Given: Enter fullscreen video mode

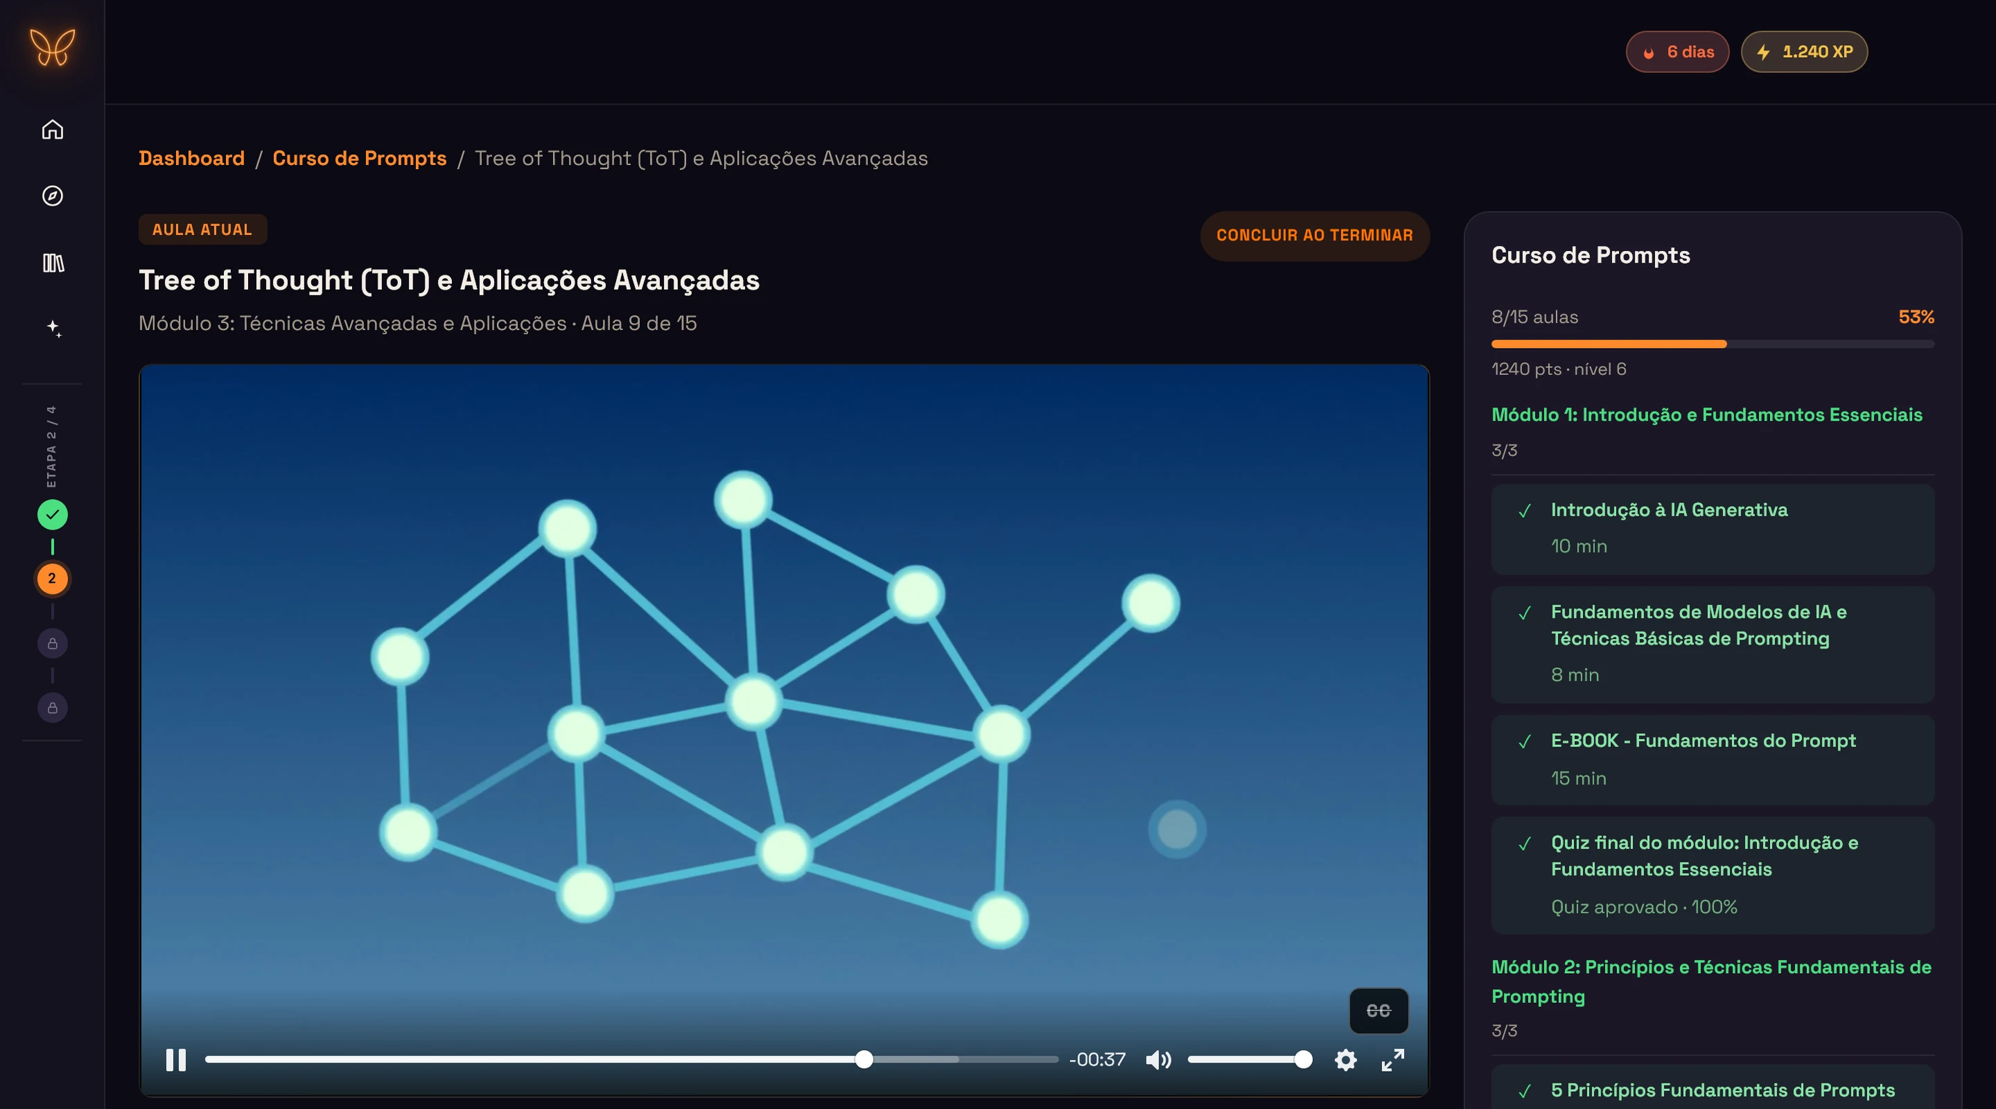Looking at the screenshot, I should pos(1393,1059).
